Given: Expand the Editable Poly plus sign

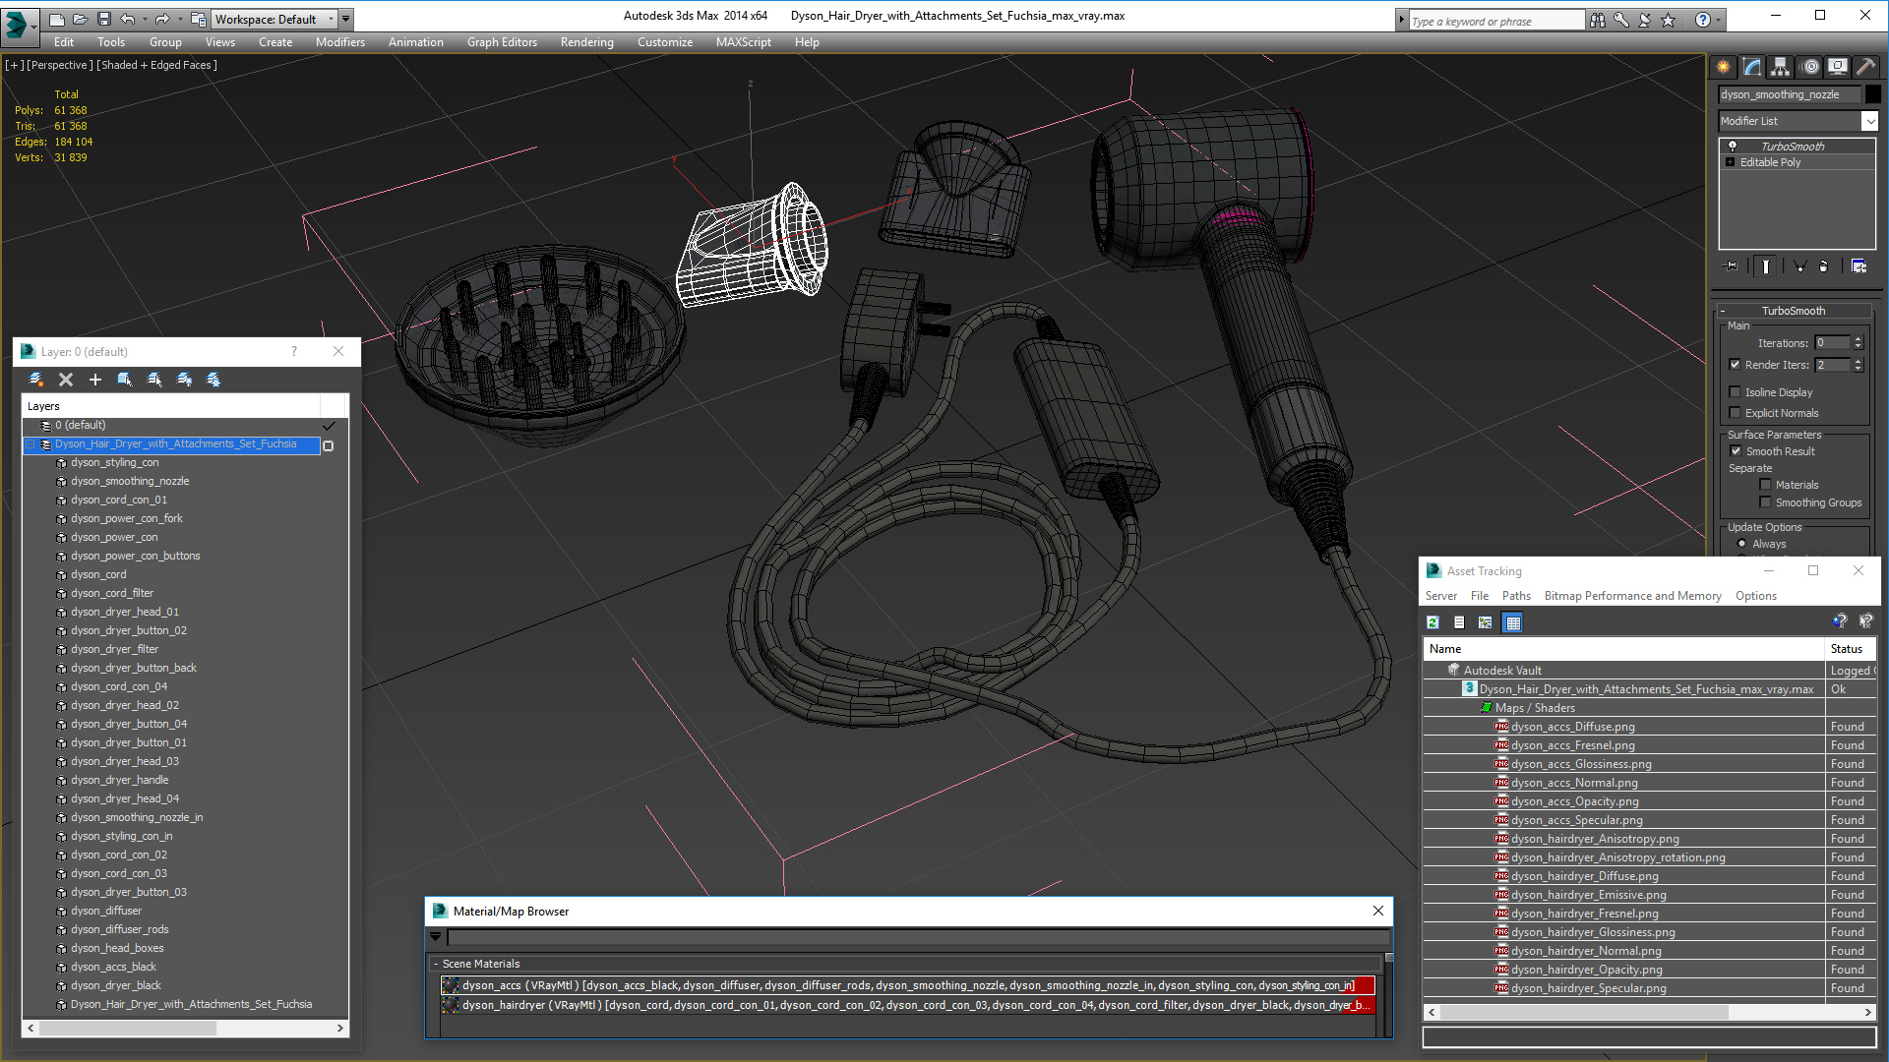Looking at the screenshot, I should coord(1731,162).
